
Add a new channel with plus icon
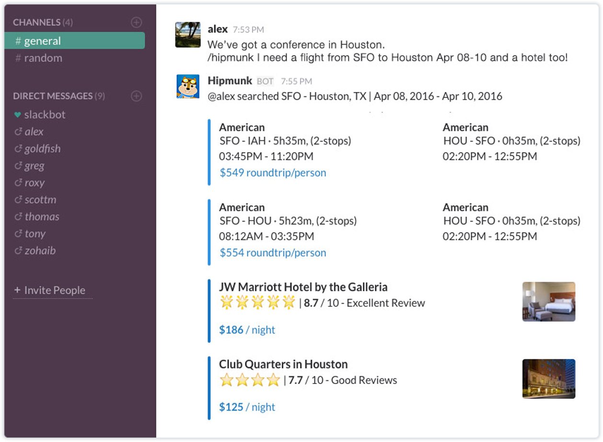[x=137, y=22]
